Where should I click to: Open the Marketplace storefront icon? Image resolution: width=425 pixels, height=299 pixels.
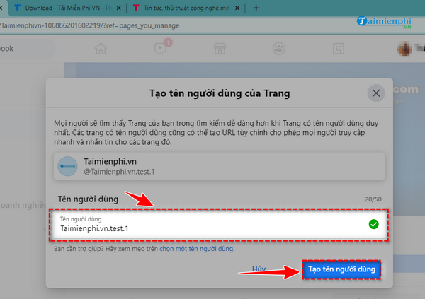(x=220, y=49)
